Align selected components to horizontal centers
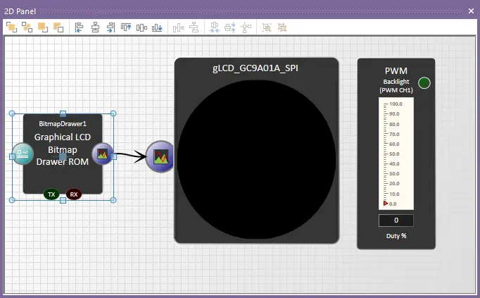The height and width of the screenshot is (298, 480). coord(95,27)
